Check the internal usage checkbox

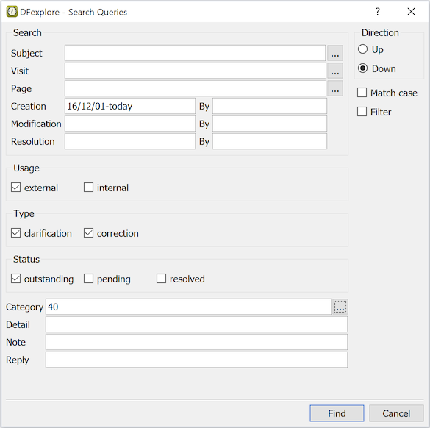(x=88, y=188)
